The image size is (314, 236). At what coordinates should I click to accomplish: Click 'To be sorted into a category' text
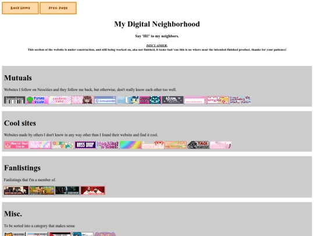(40, 226)
